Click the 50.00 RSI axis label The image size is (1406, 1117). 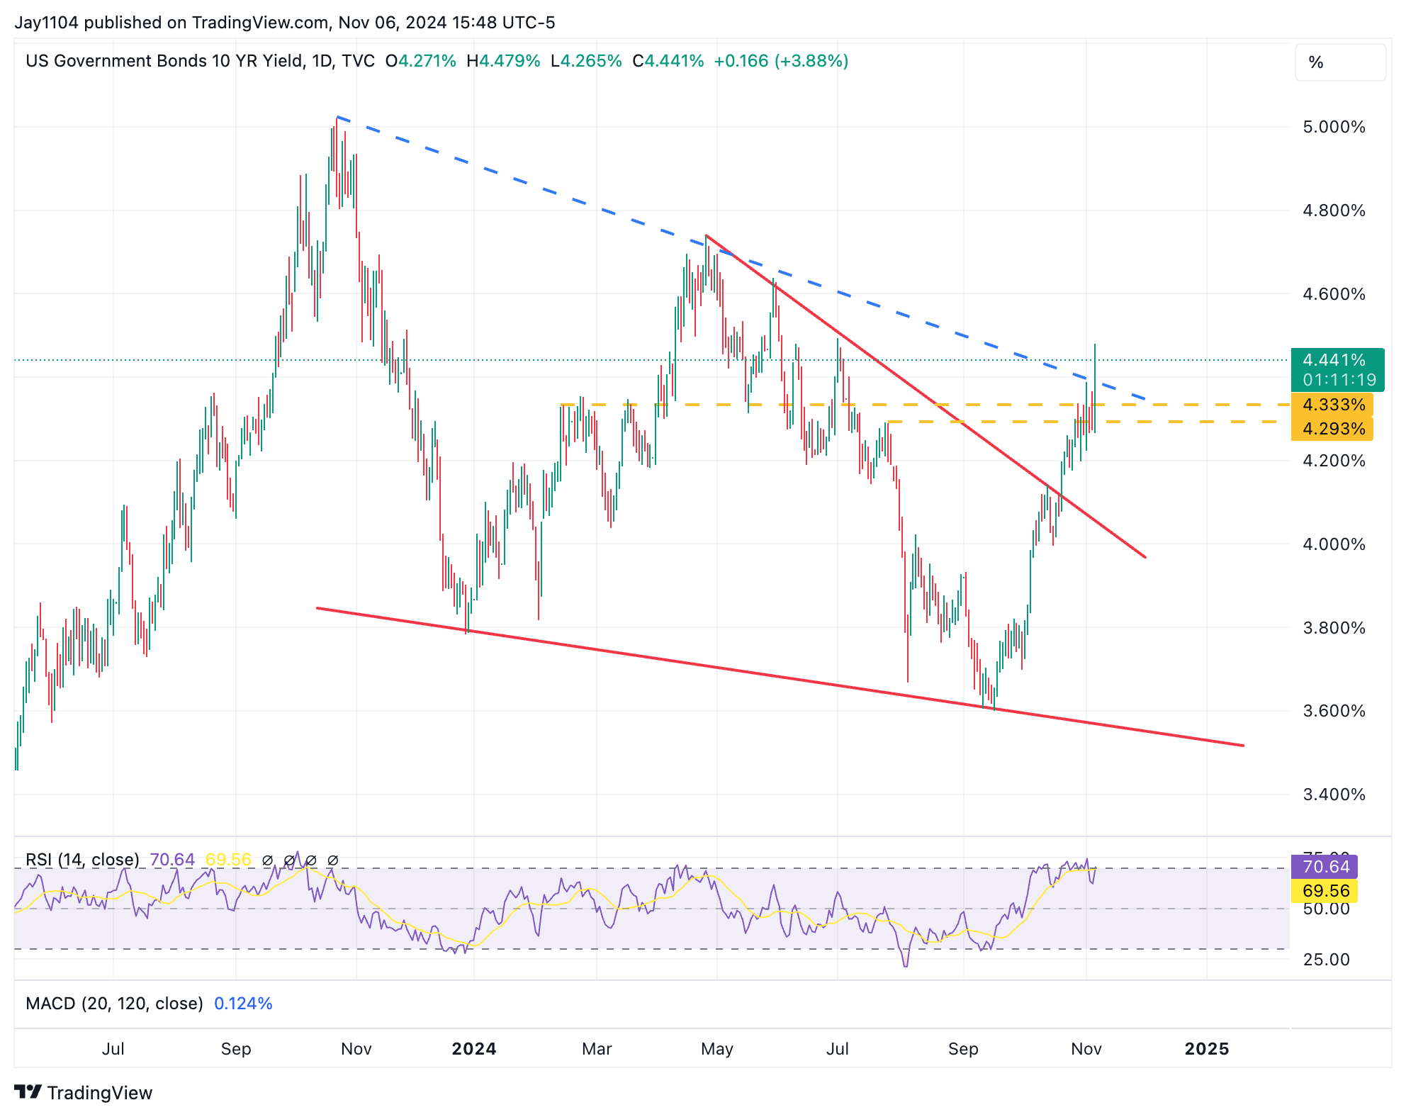(1326, 909)
